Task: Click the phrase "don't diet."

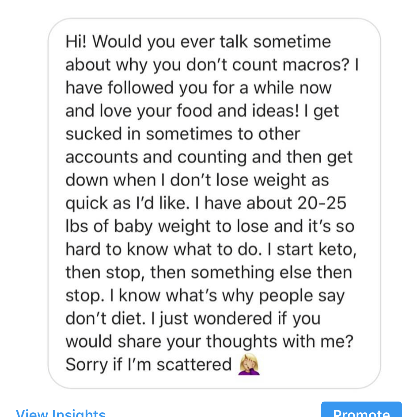Action: pyautogui.click(x=105, y=318)
